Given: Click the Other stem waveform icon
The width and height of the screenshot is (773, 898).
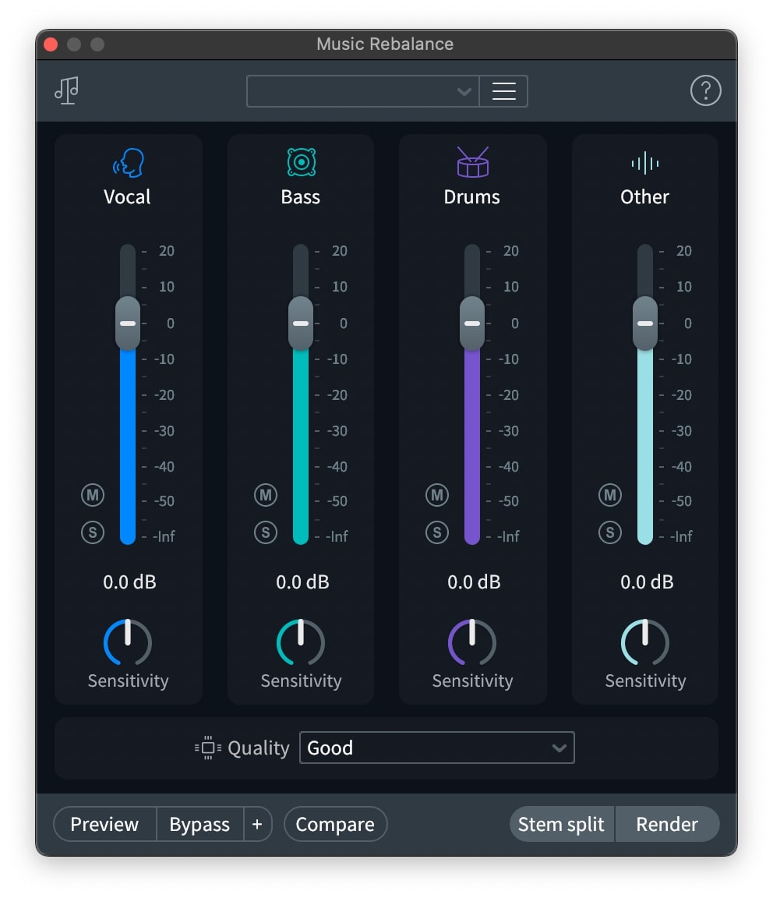Looking at the screenshot, I should 644,162.
